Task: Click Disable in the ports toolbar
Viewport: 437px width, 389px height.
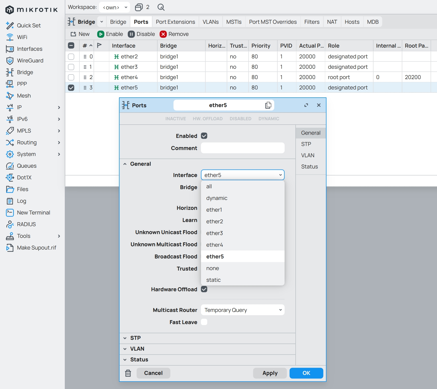Action: (x=141, y=34)
